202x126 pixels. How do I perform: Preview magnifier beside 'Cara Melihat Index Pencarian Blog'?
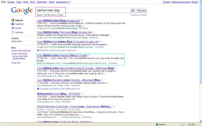tap(94, 32)
